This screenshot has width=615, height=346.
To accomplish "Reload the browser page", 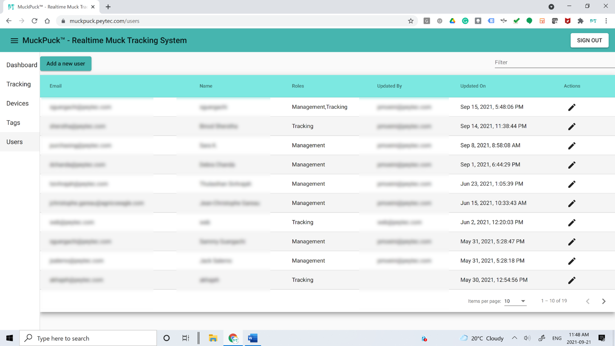I will (x=34, y=21).
